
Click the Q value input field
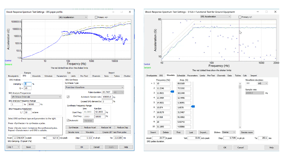(28, 88)
